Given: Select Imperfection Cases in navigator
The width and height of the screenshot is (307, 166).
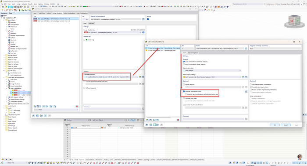Looking at the screenshot, I should [16, 73].
